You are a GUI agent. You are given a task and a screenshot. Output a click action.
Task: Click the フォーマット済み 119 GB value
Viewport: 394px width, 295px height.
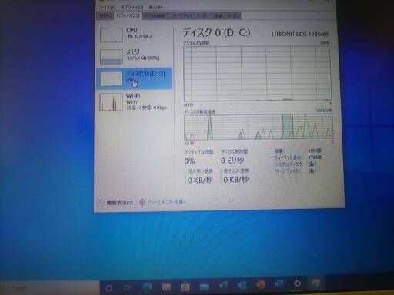point(315,157)
